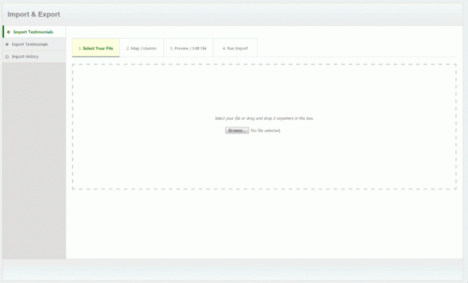Click the right arrow icon beside Export Testimonials
Viewport: 468px width, 283px height.
(x=7, y=44)
